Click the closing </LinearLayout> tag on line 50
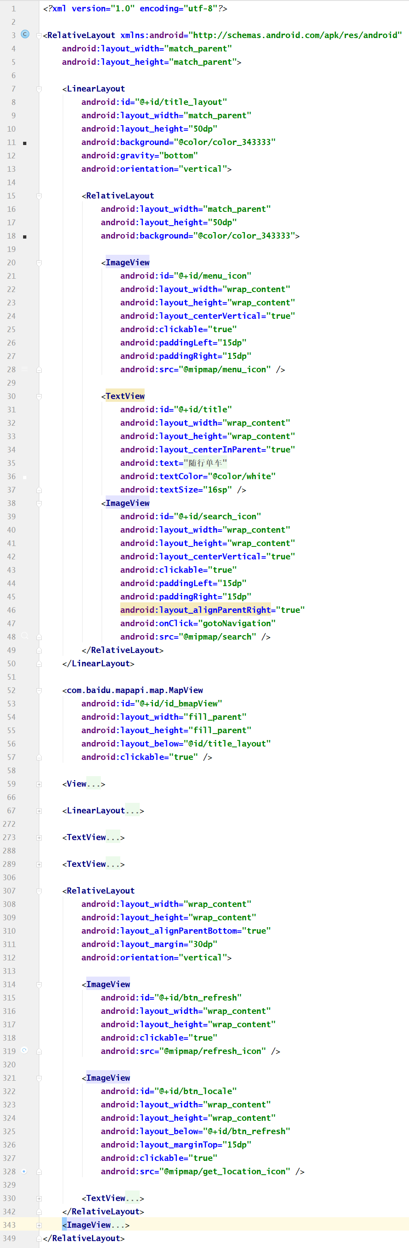This screenshot has height=1248, width=409. point(98,663)
